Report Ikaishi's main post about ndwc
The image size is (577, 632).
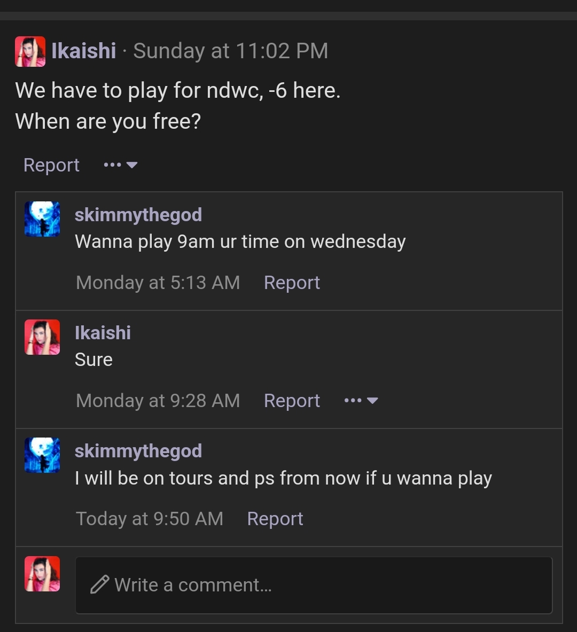pyautogui.click(x=51, y=165)
